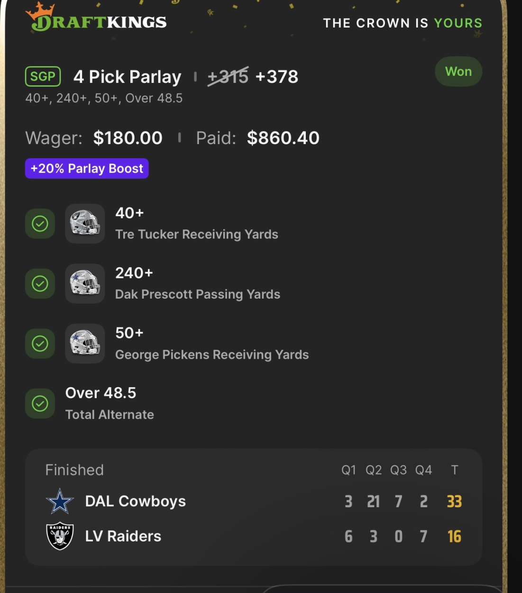
Task: Click the green check beside Over 48.5
Action: point(40,403)
